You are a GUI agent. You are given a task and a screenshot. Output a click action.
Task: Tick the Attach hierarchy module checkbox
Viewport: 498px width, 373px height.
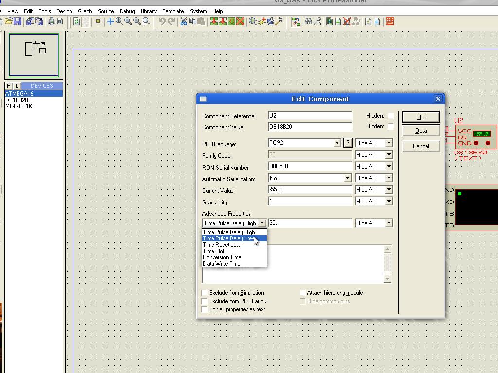click(302, 293)
